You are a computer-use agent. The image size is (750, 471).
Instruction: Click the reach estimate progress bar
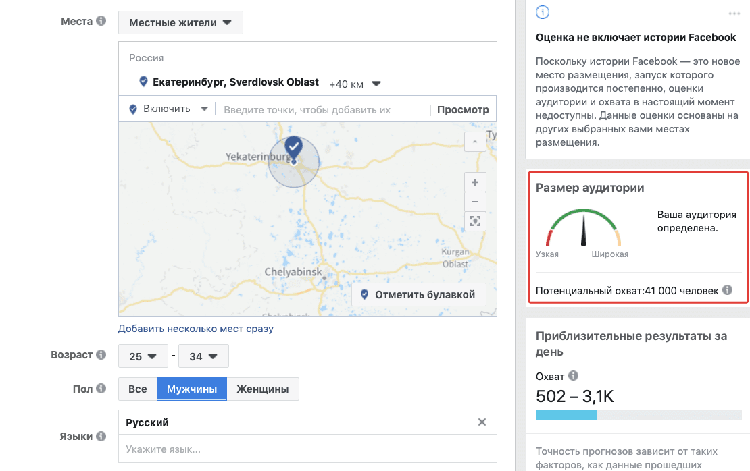(x=639, y=414)
